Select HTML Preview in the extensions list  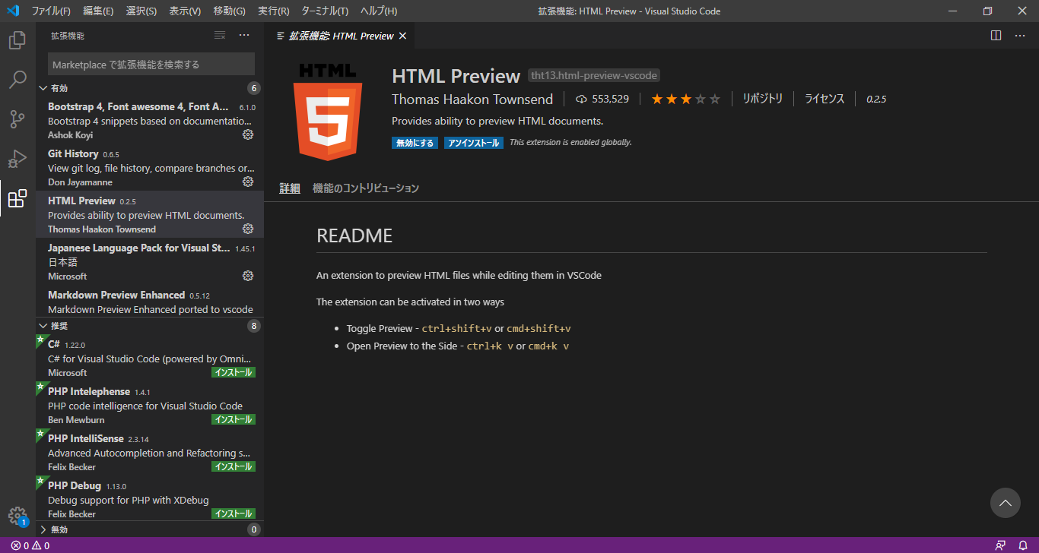150,214
